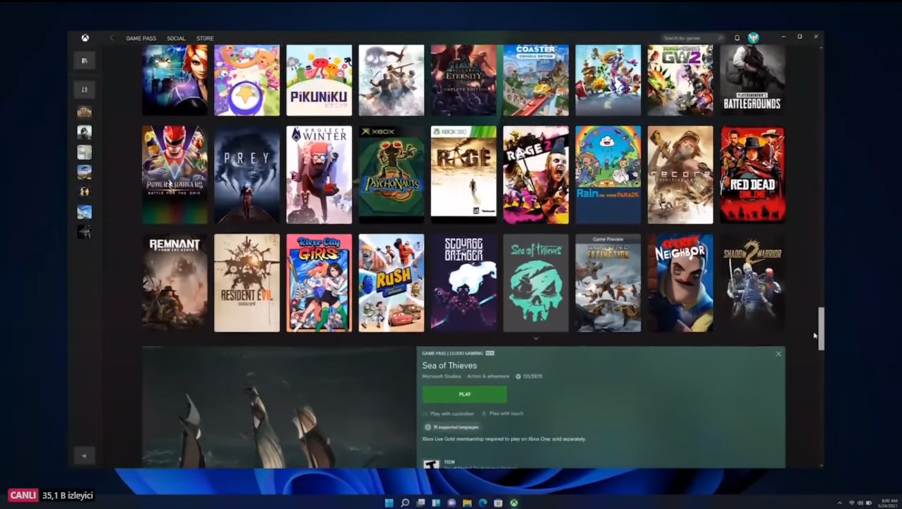Open the profile avatar in header
Viewport: 902px width, 509px height.
[753, 38]
